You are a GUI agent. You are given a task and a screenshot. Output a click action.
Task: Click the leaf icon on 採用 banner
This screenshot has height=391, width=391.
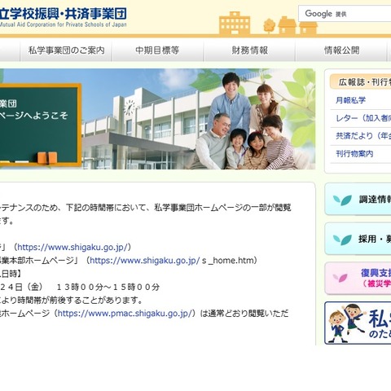[x=342, y=239]
